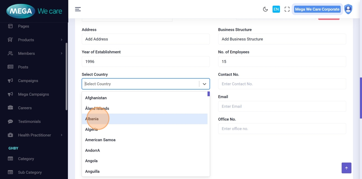
Task: Click the hamburger menu icon
Action: tap(78, 9)
